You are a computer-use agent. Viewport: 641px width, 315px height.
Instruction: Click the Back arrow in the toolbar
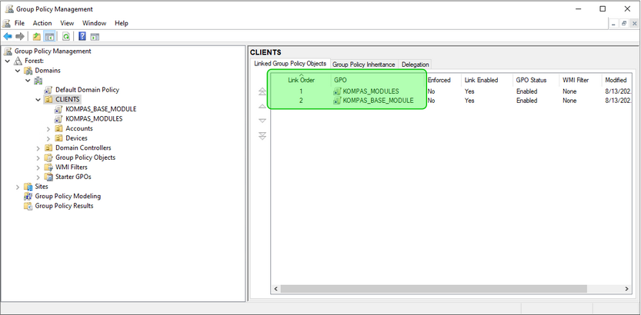tap(8, 37)
